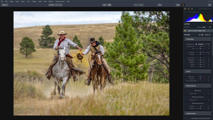Click the Open dropdown button

pos(5,5)
